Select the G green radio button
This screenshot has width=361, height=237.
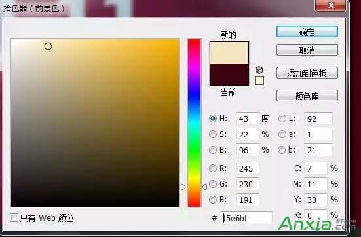213,184
